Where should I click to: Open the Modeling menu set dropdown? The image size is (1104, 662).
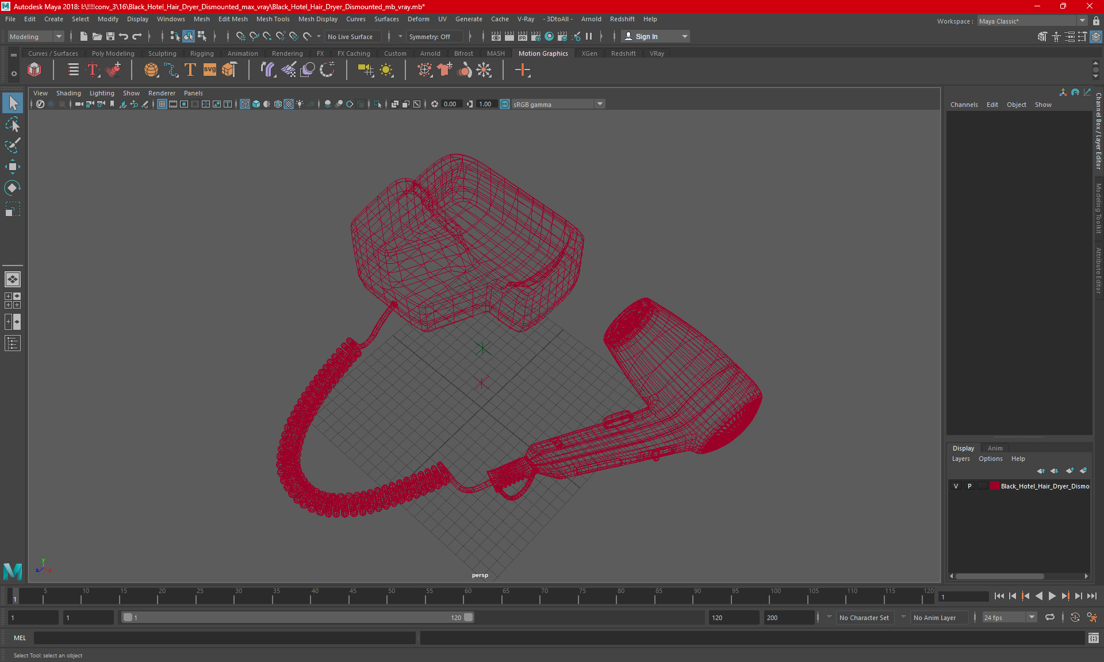tap(36, 36)
